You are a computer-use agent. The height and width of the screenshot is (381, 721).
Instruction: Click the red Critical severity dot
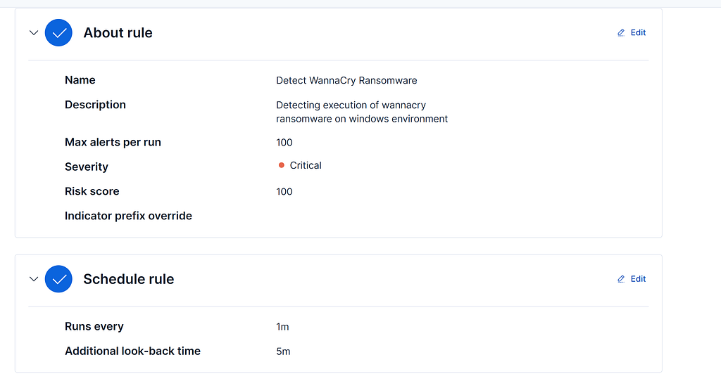pyautogui.click(x=282, y=166)
